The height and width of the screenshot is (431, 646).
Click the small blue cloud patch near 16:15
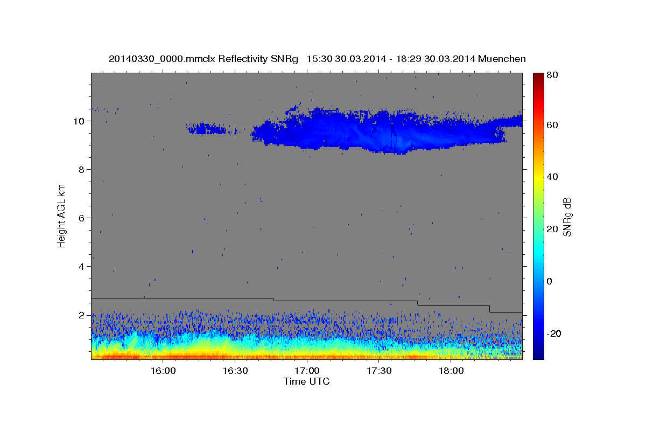[207, 128]
